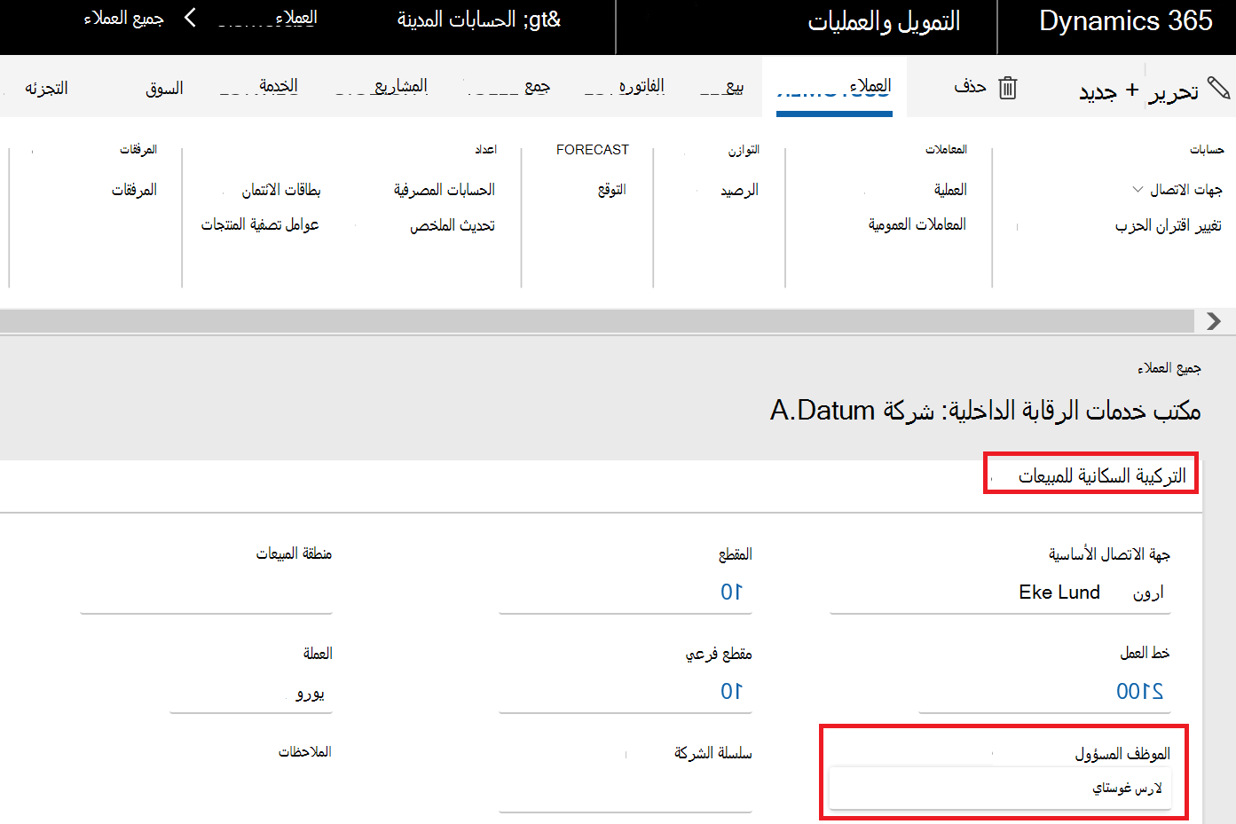The width and height of the screenshot is (1236, 824).
Task: Click سلسلة الشركة input field
Action: point(626,792)
